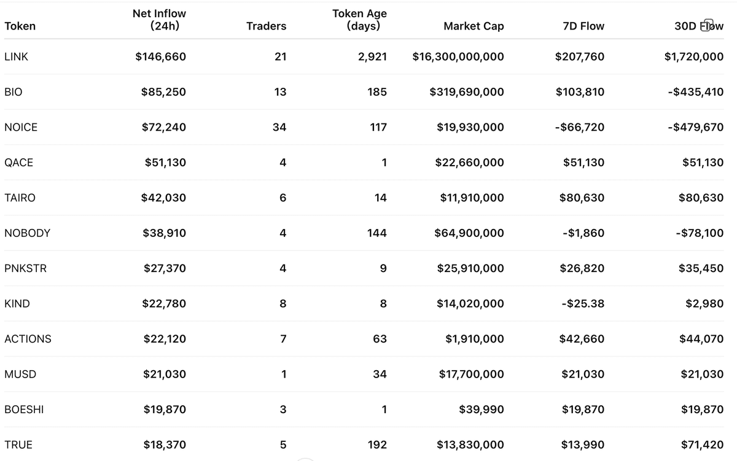The image size is (737, 461).
Task: Open the LINK token row
Action: pyautogui.click(x=16, y=56)
